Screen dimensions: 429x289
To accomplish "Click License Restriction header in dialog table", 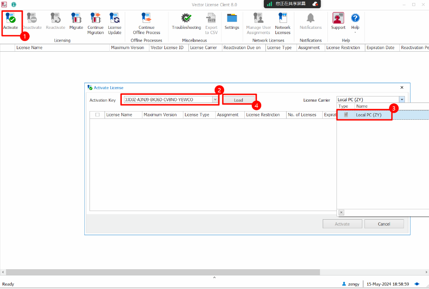I will (x=265, y=115).
